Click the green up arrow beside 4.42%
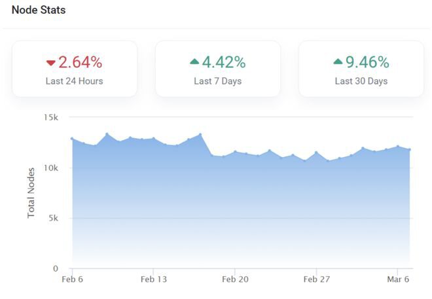Viewport: 432px width, 299px height. pos(194,62)
